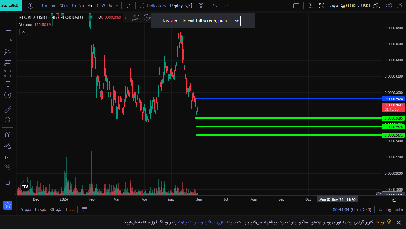Select the green 0.00002576 price label
This screenshot has height=229, width=406.
click(393, 127)
